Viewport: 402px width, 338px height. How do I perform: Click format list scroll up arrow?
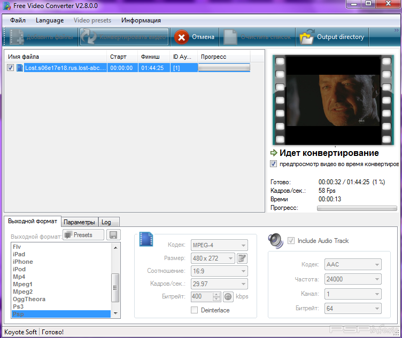pos(115,248)
